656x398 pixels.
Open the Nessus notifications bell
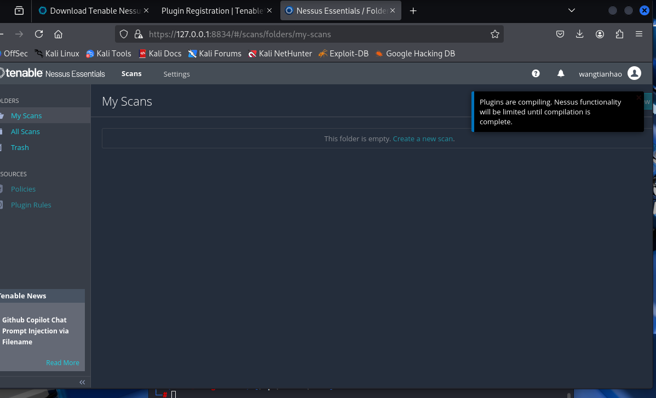coord(561,73)
